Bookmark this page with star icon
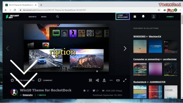The width and height of the screenshot is (183, 103). coord(159,10)
